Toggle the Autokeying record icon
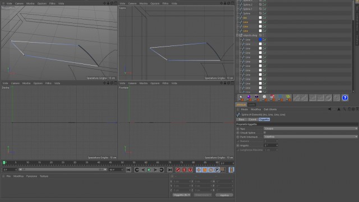 pyautogui.click(x=184, y=169)
